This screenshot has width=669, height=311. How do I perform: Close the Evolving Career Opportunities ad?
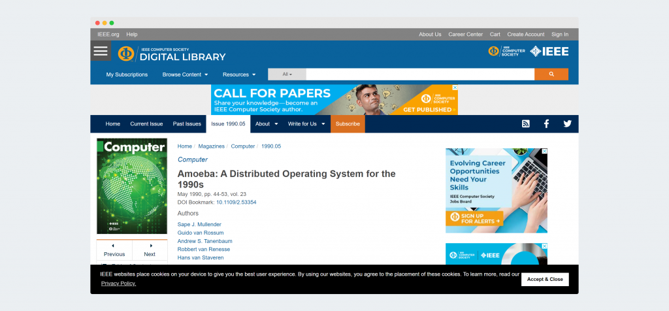[544, 151]
